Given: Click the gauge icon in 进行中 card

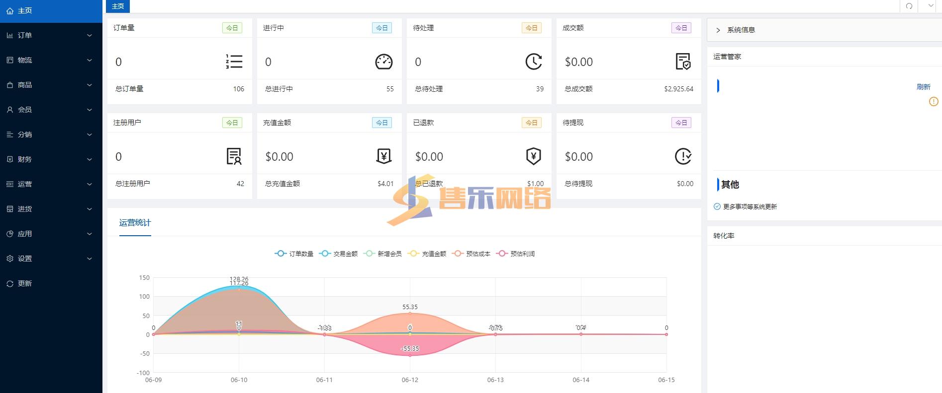Looking at the screenshot, I should 383,62.
